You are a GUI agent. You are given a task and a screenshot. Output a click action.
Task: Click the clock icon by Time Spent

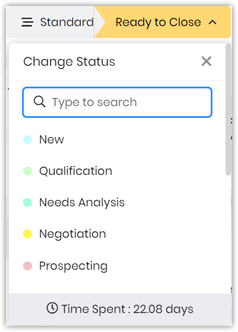click(52, 308)
